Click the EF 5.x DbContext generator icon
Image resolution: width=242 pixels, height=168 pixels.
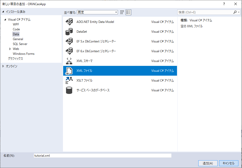click(x=69, y=41)
